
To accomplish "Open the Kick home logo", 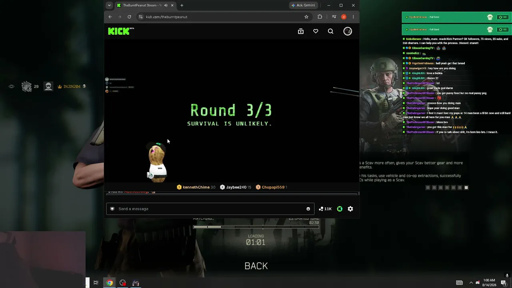I will click(121, 31).
